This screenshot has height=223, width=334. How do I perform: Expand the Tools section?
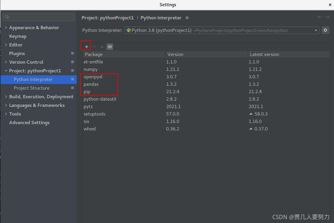pos(6,114)
